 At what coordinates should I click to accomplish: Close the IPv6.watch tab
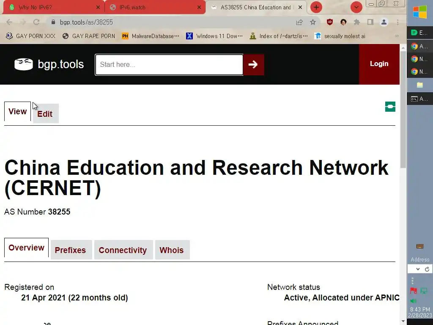point(199,8)
